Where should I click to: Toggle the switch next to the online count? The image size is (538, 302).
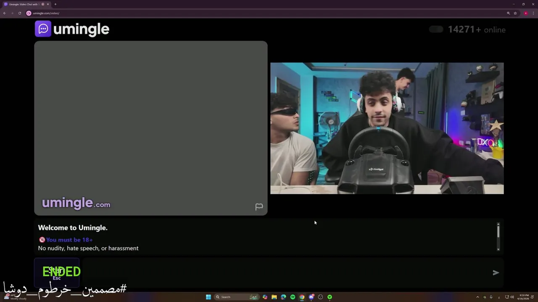pyautogui.click(x=436, y=29)
